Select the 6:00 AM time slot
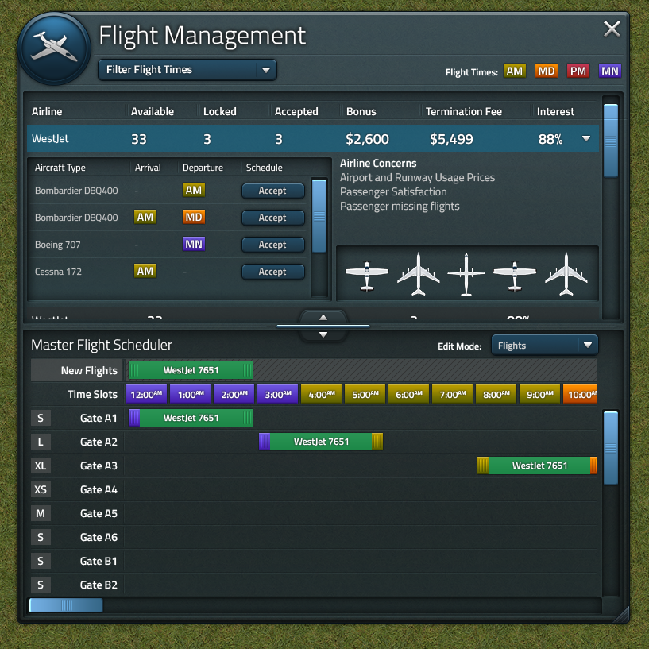 coord(409,395)
